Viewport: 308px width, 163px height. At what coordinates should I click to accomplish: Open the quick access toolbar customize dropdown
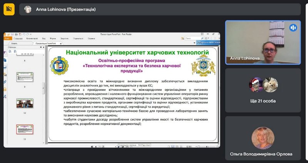click(31, 35)
